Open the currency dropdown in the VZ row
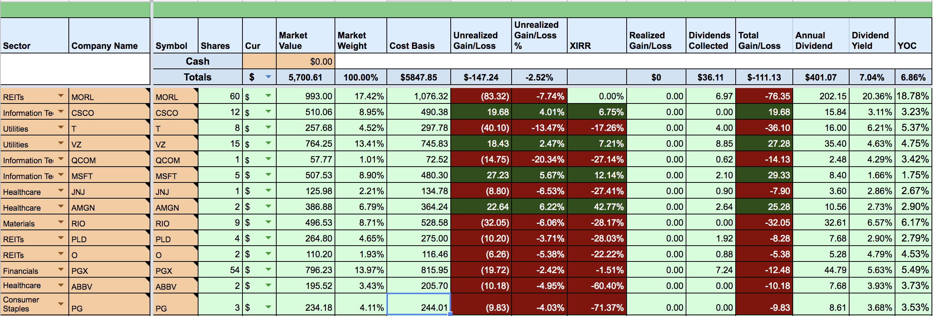The image size is (933, 316). click(268, 143)
